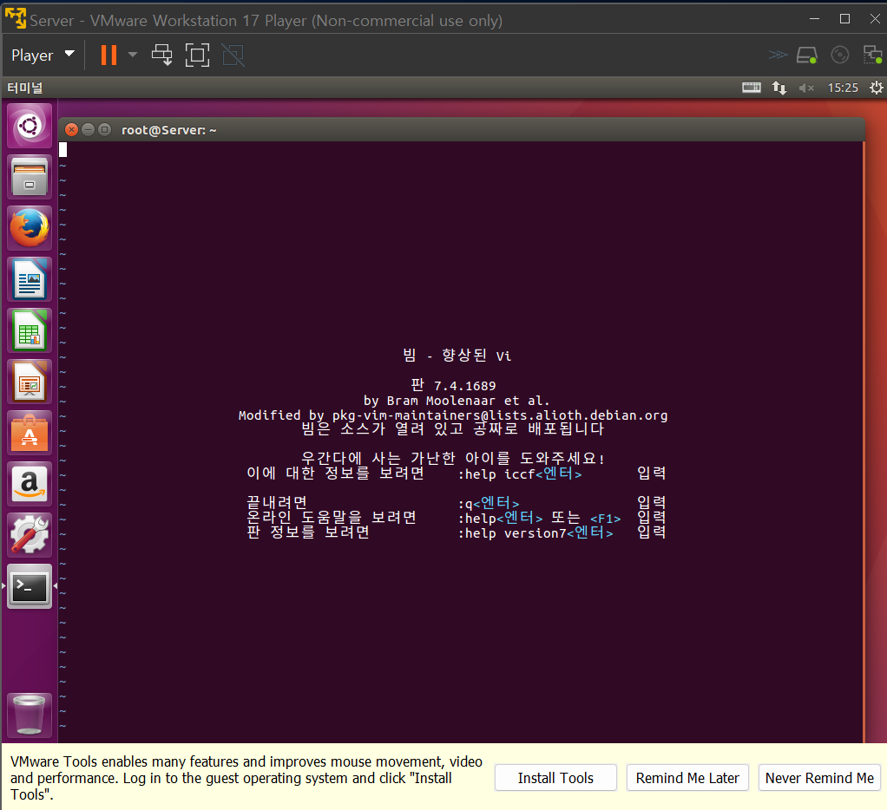Viewport: 887px width, 810px height.
Task: Launch LibreOffice Calc
Action: click(x=30, y=330)
